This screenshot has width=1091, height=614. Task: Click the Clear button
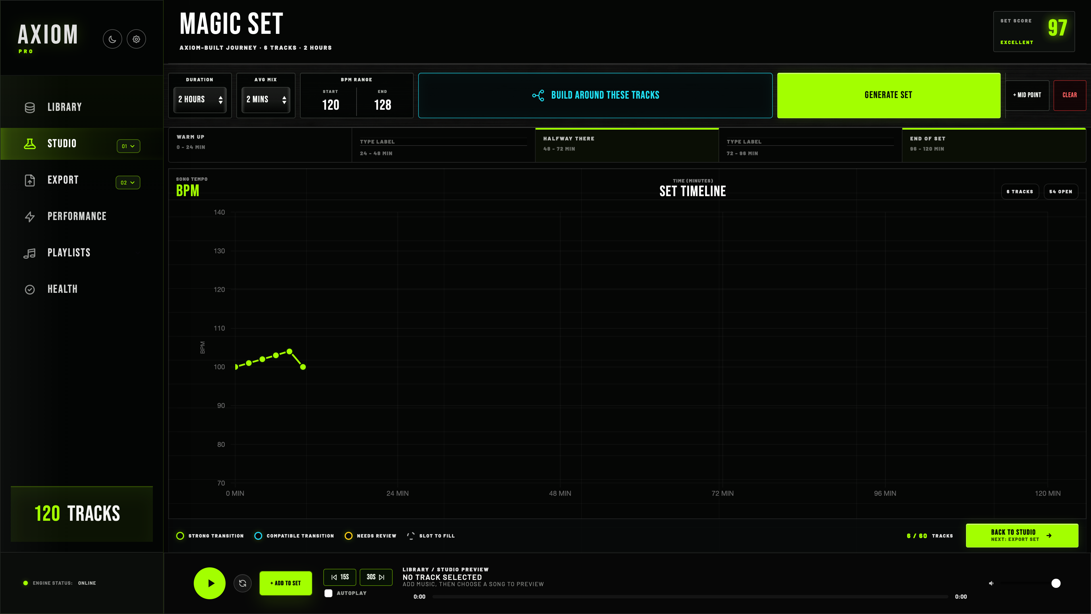[1070, 95]
